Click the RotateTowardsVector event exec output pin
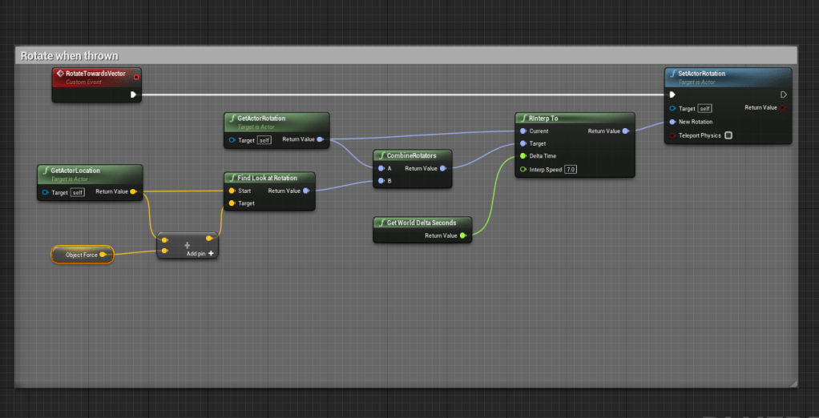This screenshot has height=418, width=819. pyautogui.click(x=134, y=94)
